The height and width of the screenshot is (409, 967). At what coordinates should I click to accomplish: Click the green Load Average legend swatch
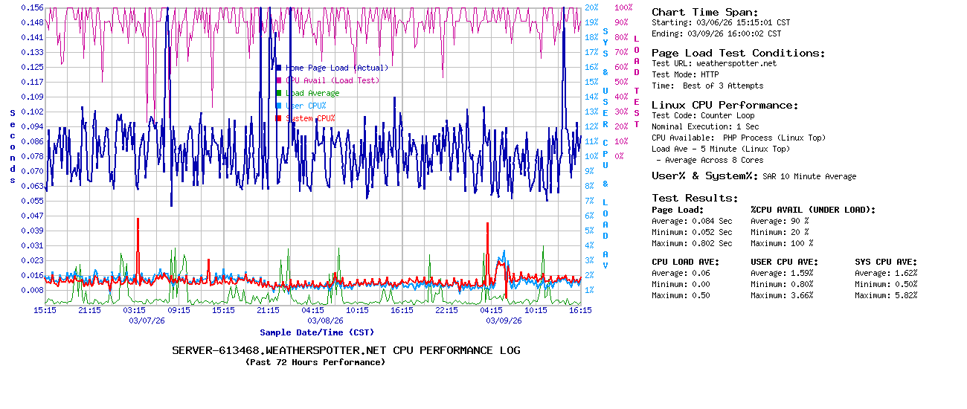tap(279, 93)
